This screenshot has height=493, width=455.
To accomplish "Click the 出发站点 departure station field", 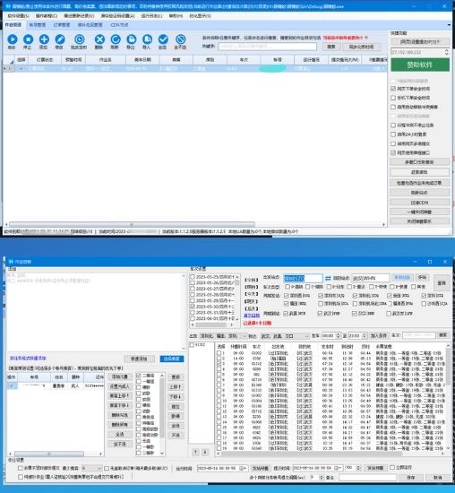I will (x=303, y=278).
